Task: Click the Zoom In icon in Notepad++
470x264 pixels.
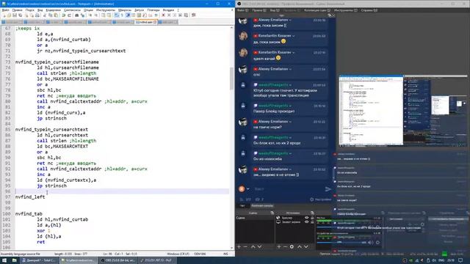Action: tap(90, 15)
